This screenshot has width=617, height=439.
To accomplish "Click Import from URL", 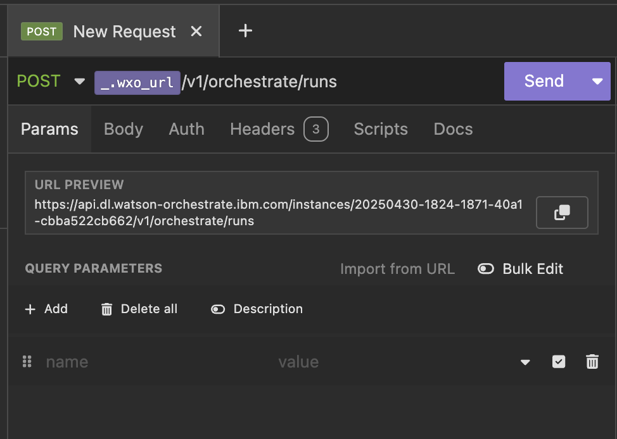I will tap(397, 269).
